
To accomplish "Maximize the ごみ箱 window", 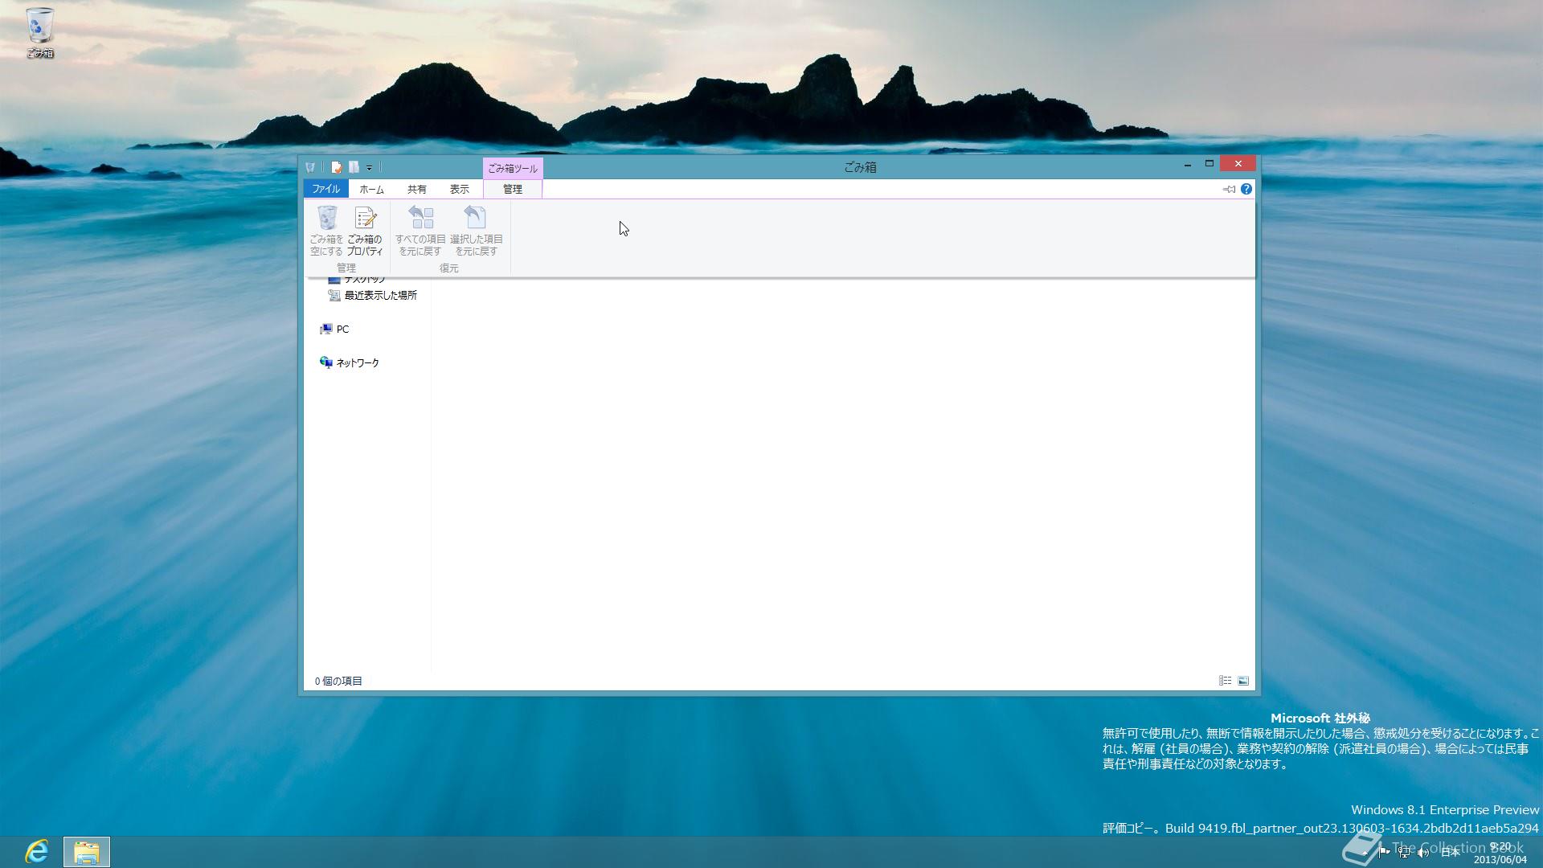I will 1209,164.
